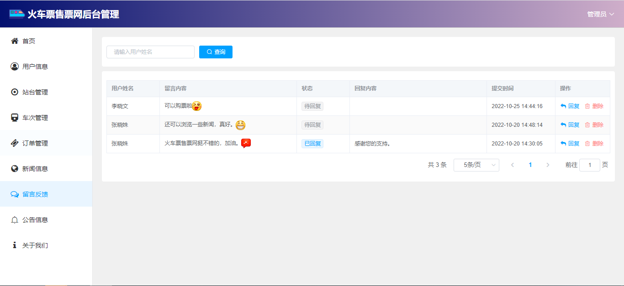Open the 5条/页 page size dropdown

(476, 165)
